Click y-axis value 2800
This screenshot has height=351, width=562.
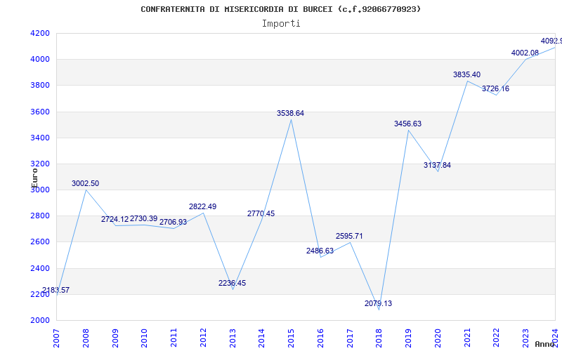(40, 216)
